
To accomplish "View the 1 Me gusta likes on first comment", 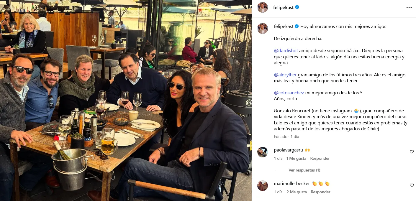I will (x=296, y=158).
